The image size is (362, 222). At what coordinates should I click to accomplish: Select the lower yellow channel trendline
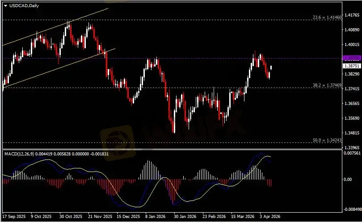[59, 68]
